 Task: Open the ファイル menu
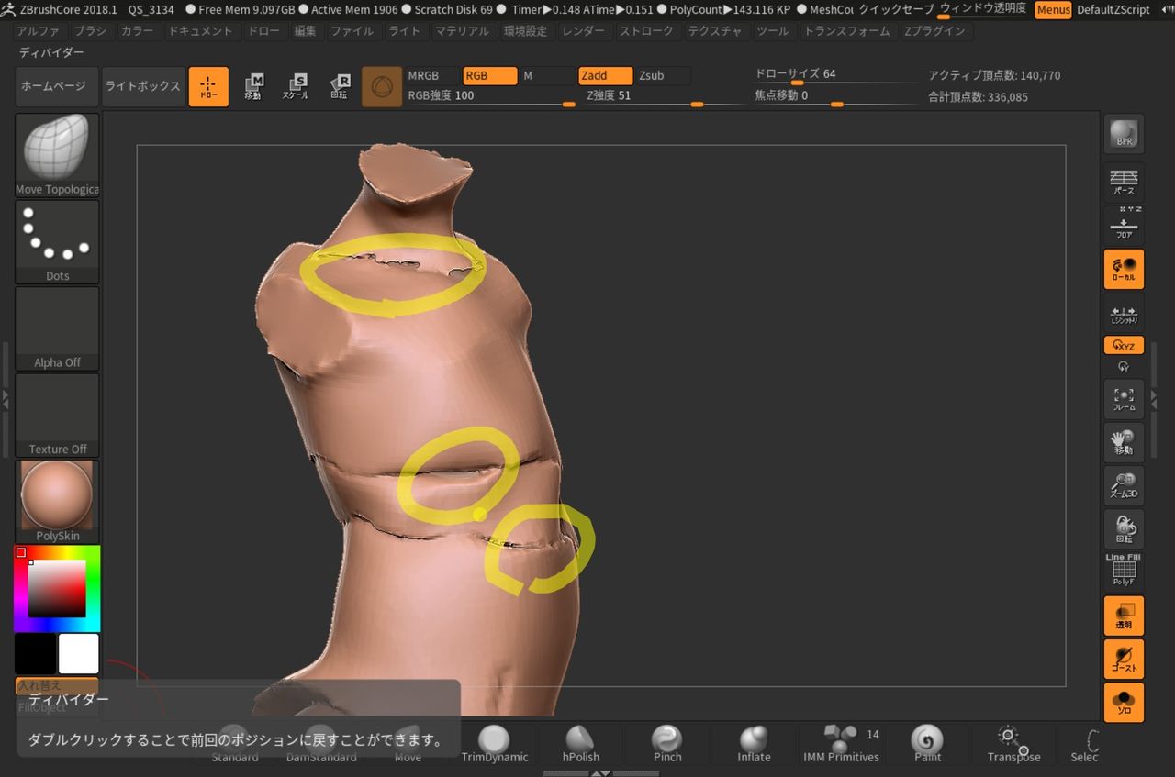(x=352, y=30)
